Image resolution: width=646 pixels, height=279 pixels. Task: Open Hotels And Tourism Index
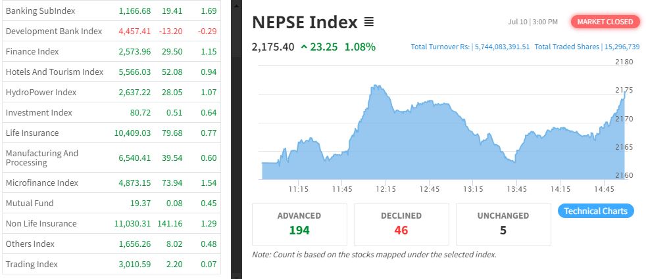point(54,72)
